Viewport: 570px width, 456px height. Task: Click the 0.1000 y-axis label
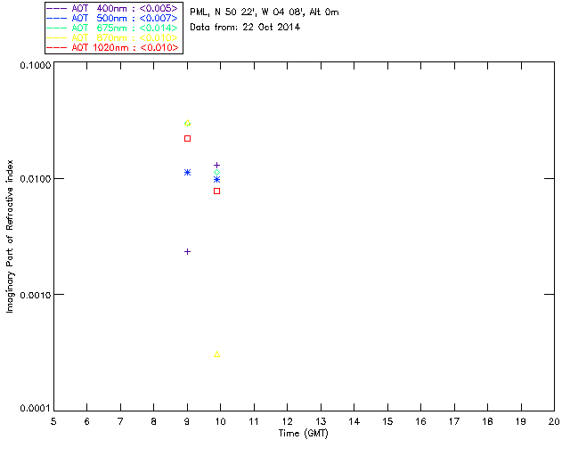[x=36, y=65]
